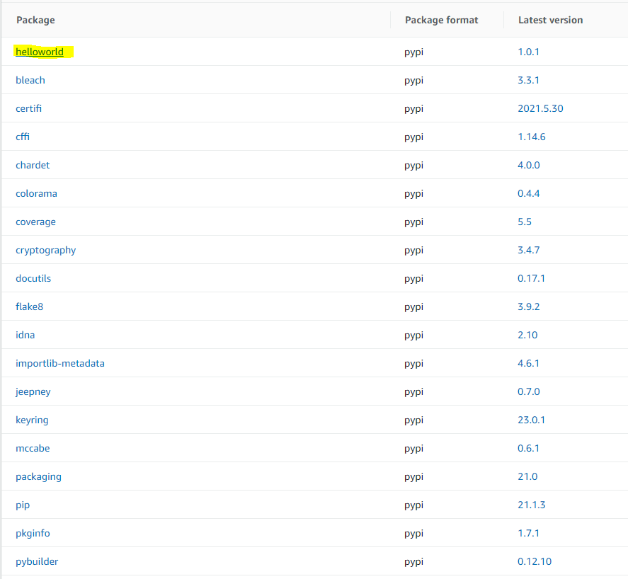Sort by the Package column header
The height and width of the screenshot is (579, 628).
[x=35, y=20]
